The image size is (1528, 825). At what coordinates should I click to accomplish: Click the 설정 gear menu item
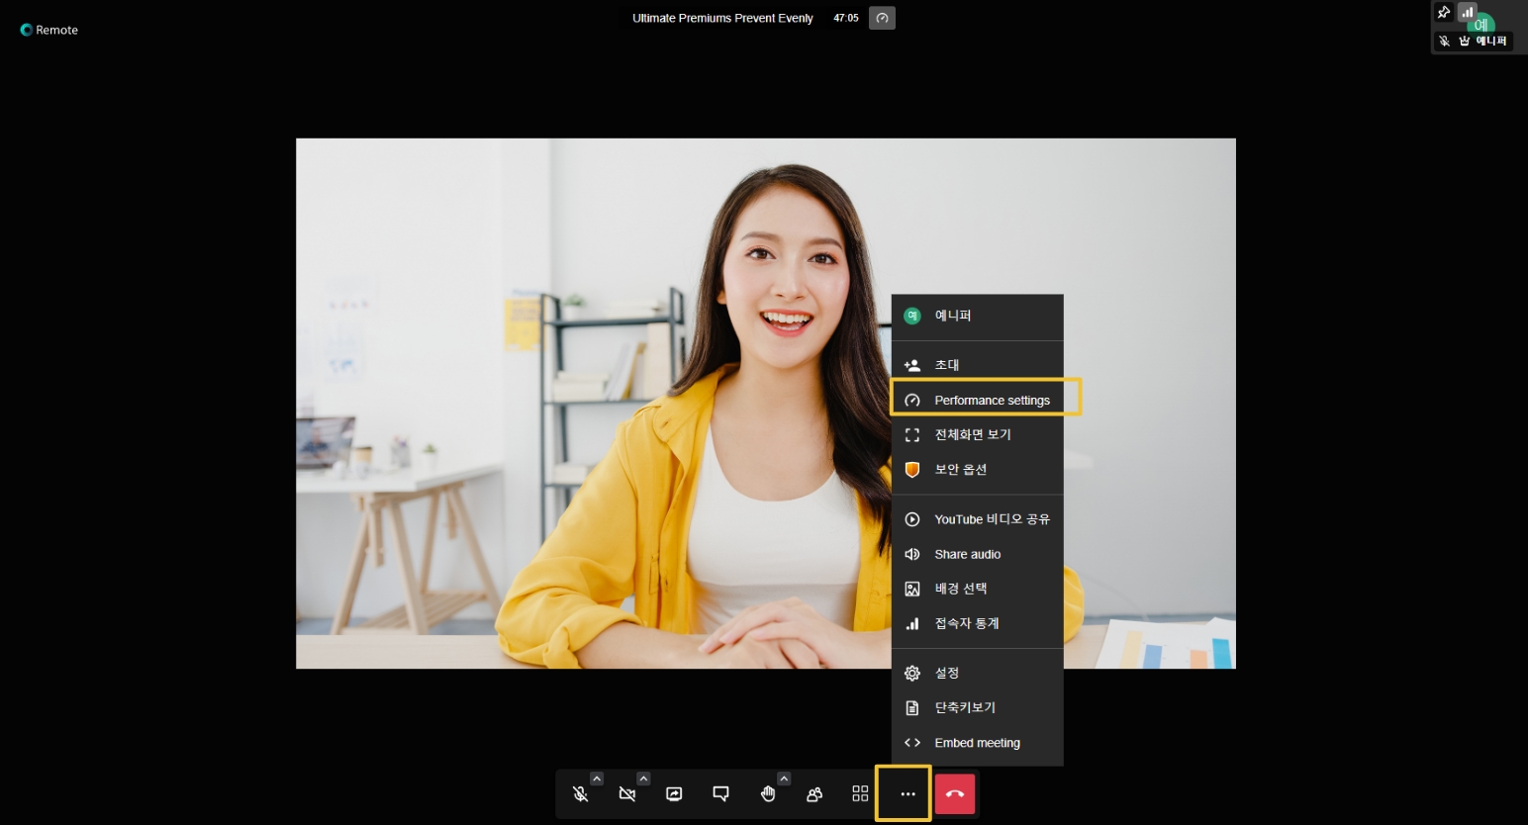click(x=946, y=673)
